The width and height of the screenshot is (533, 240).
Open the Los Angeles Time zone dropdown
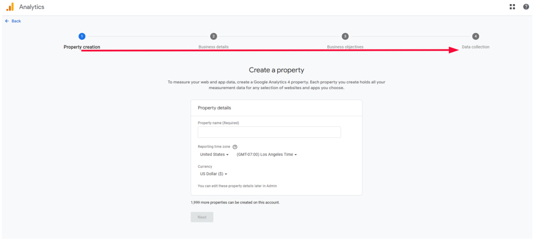[266, 154]
